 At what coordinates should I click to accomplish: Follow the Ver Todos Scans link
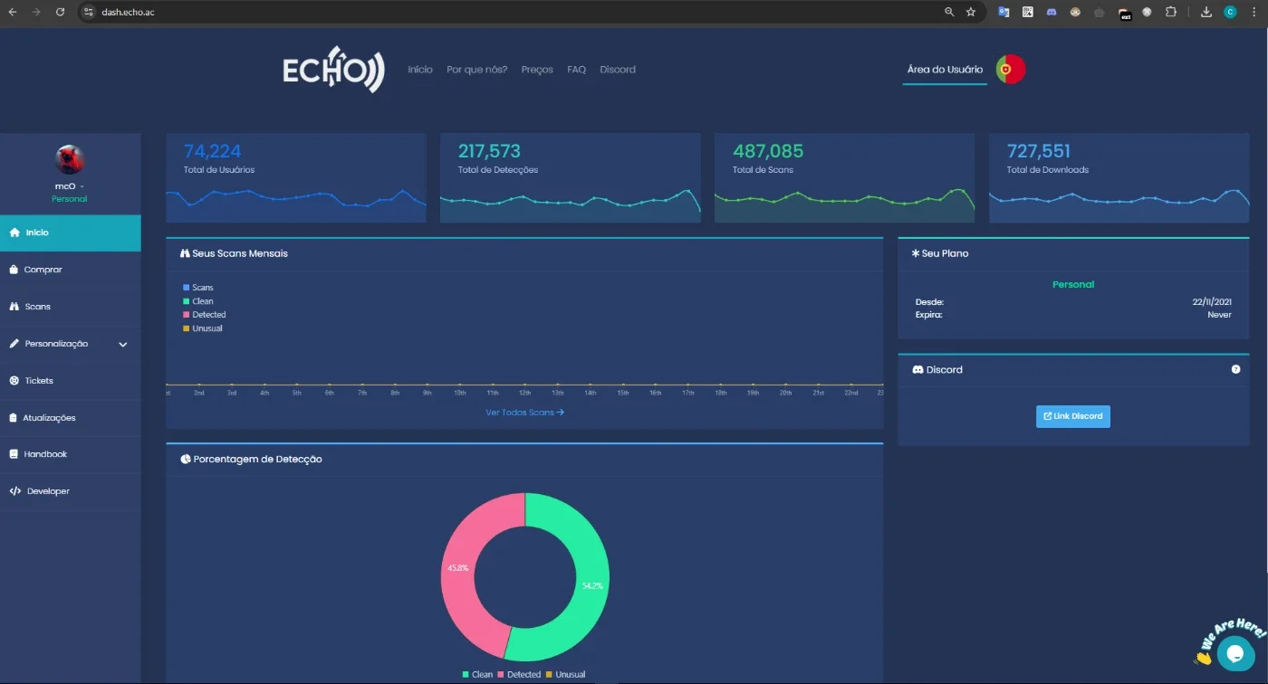[525, 413]
